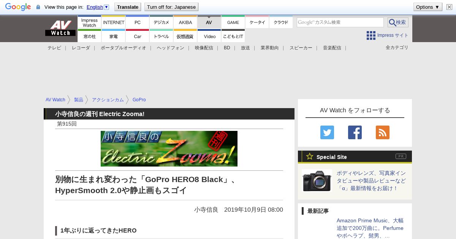
Task: Open the GAME tab
Action: 233,22
